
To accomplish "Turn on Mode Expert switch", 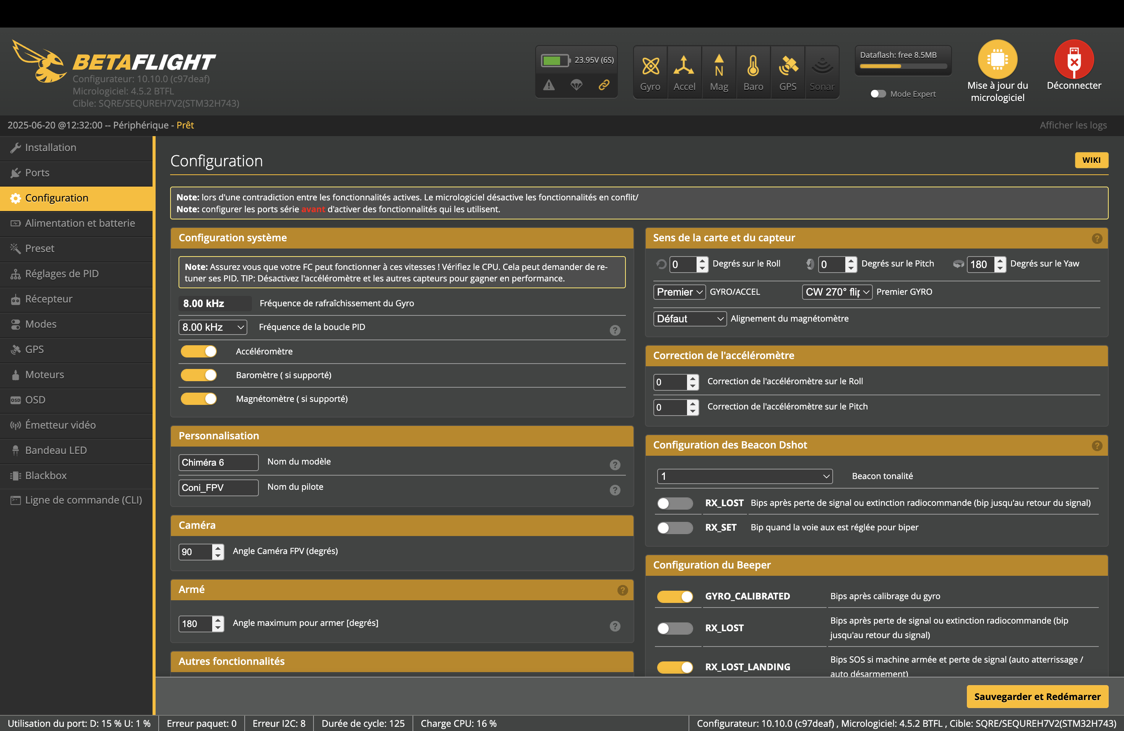I will (x=878, y=94).
